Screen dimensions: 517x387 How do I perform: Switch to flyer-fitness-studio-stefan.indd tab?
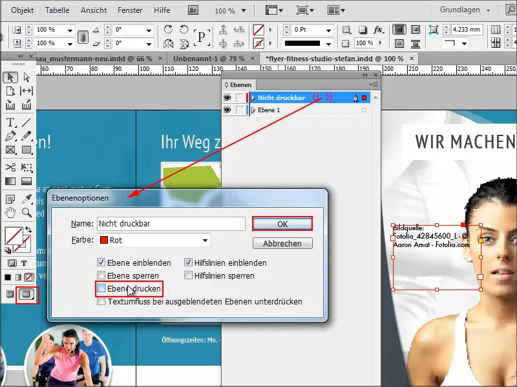(x=334, y=59)
